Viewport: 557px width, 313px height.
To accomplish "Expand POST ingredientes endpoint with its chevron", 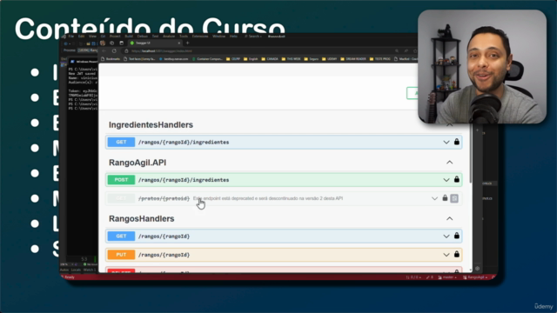I will [446, 180].
